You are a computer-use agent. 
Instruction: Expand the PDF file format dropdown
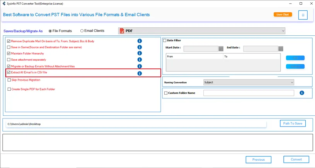point(201,31)
